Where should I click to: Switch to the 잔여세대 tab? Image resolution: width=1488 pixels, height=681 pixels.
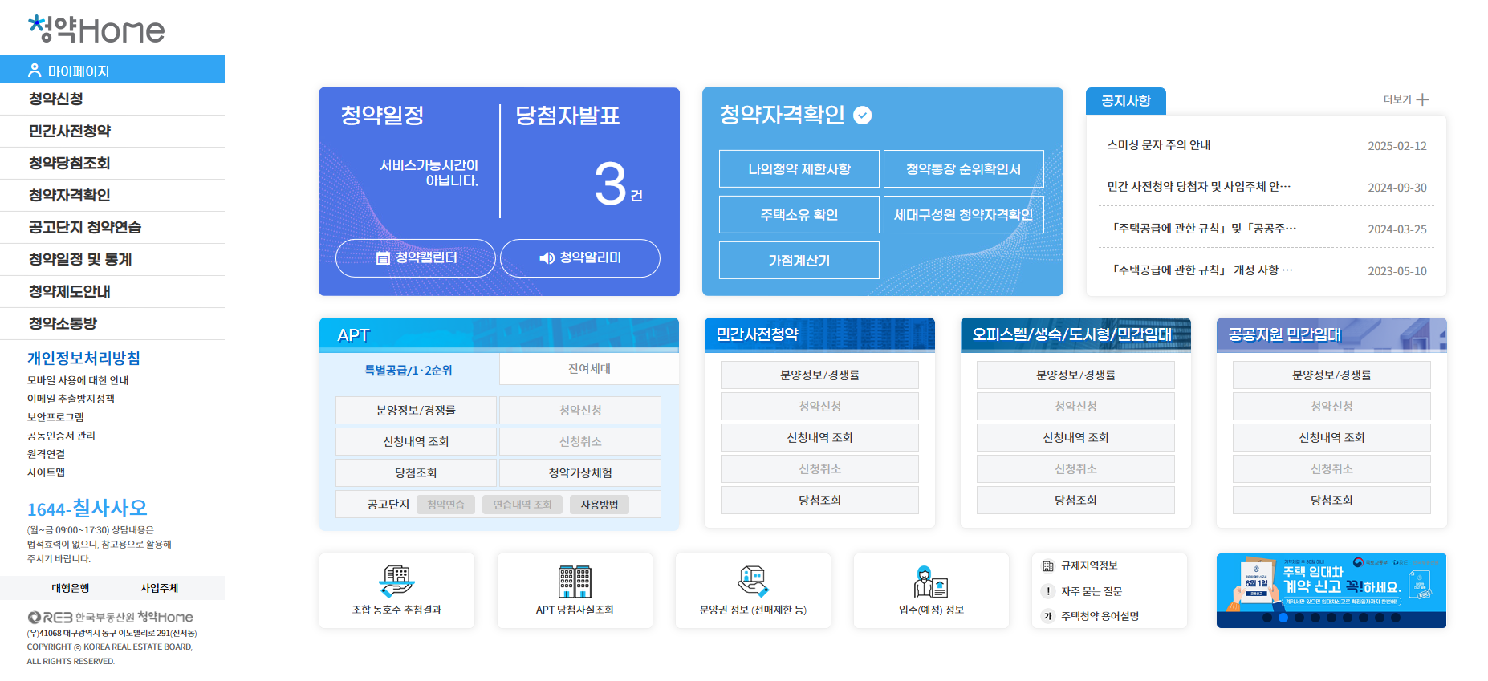pyautogui.click(x=589, y=369)
